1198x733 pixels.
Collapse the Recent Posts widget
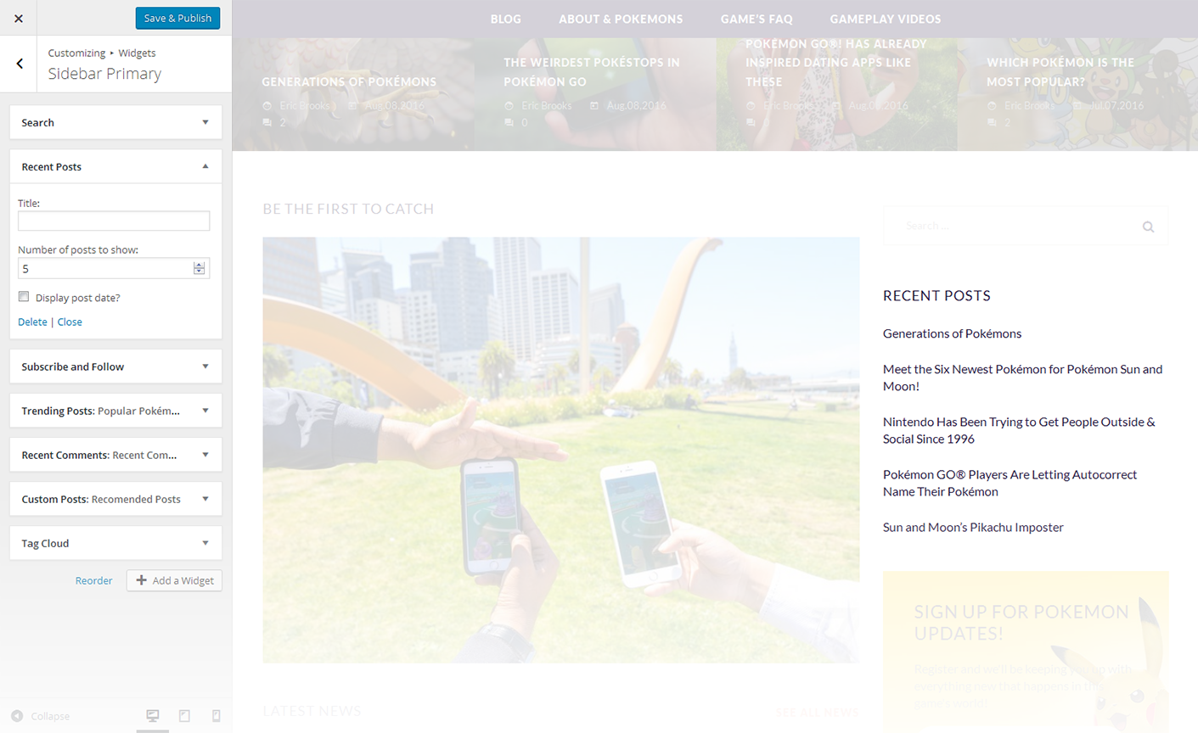pos(205,166)
